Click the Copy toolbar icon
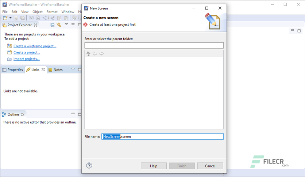This screenshot has width=305, height=177. [x=59, y=18]
